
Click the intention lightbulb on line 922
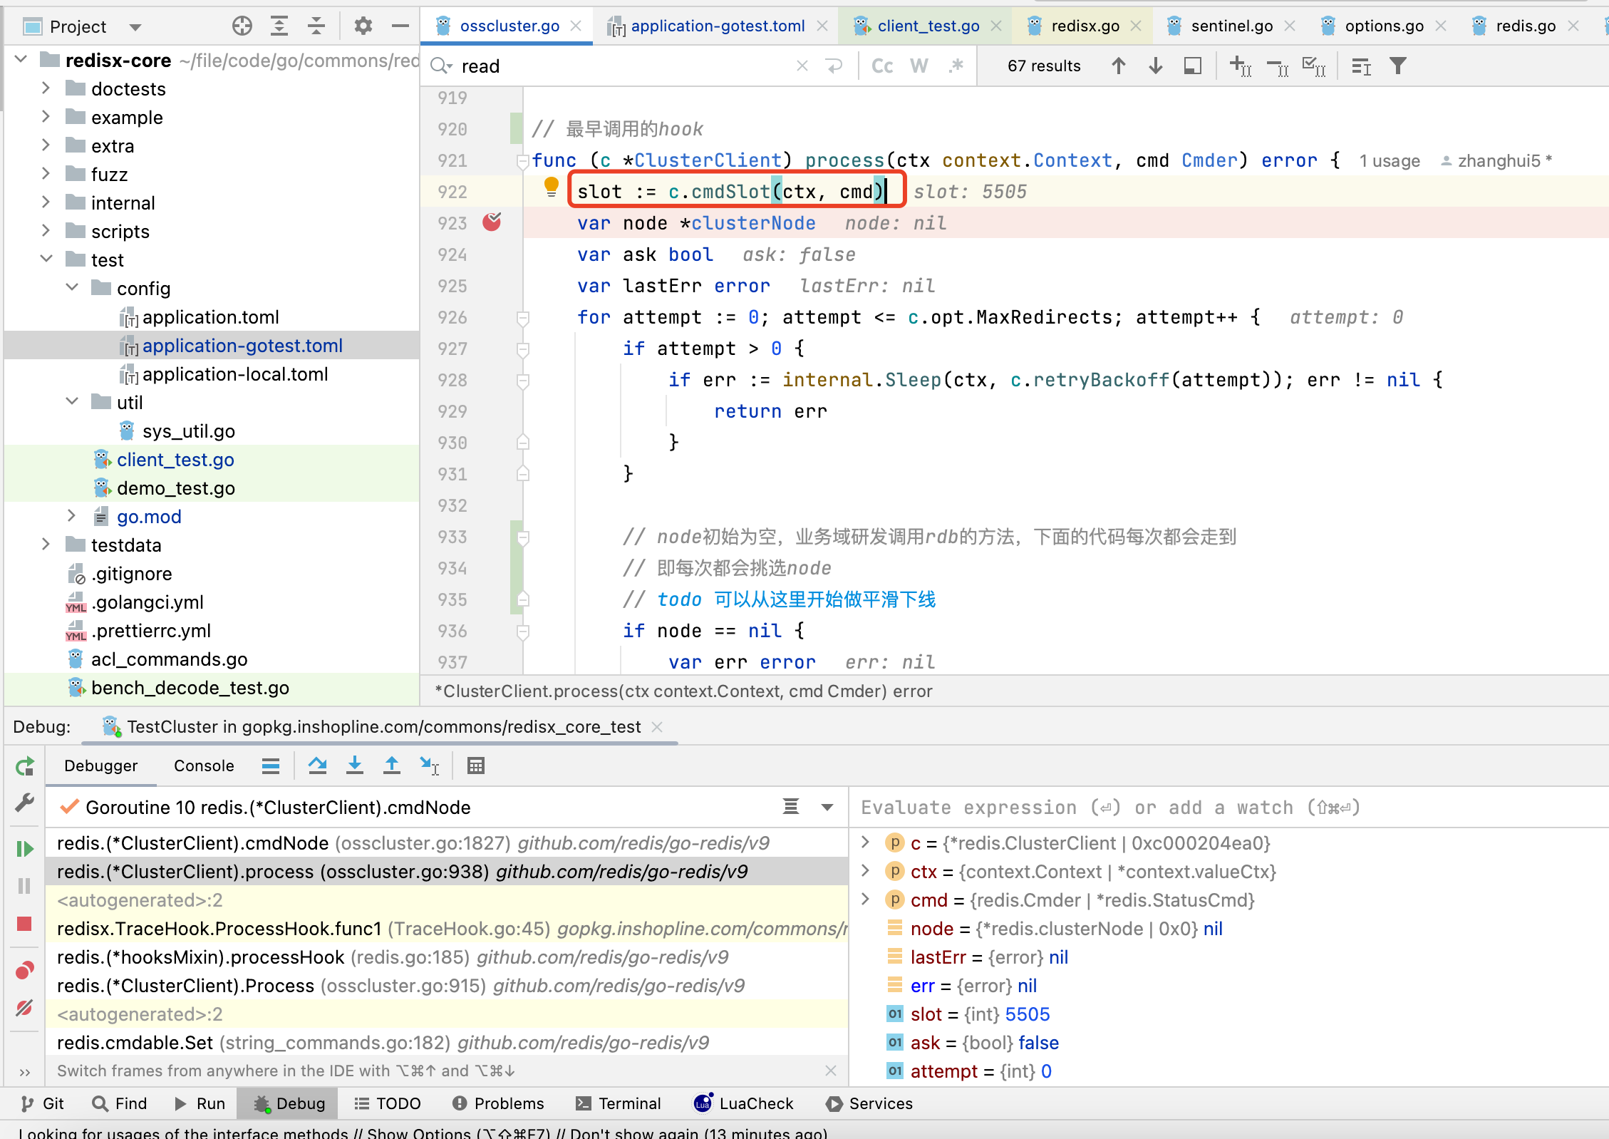(551, 187)
